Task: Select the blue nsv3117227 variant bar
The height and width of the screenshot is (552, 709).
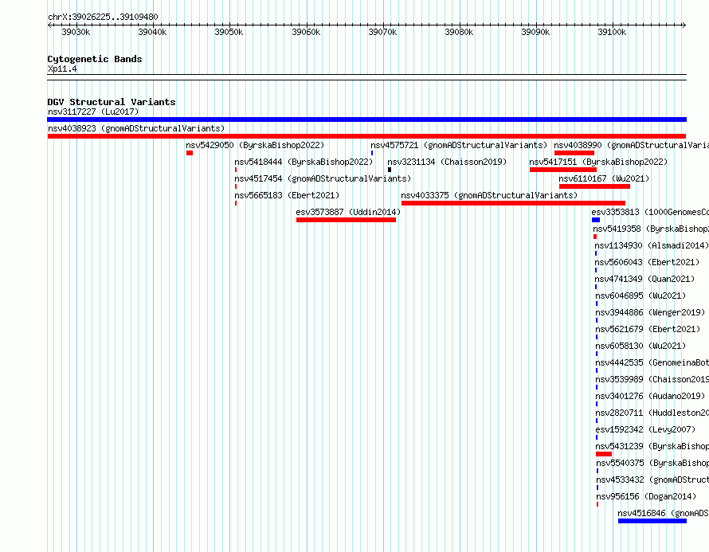Action: click(366, 119)
